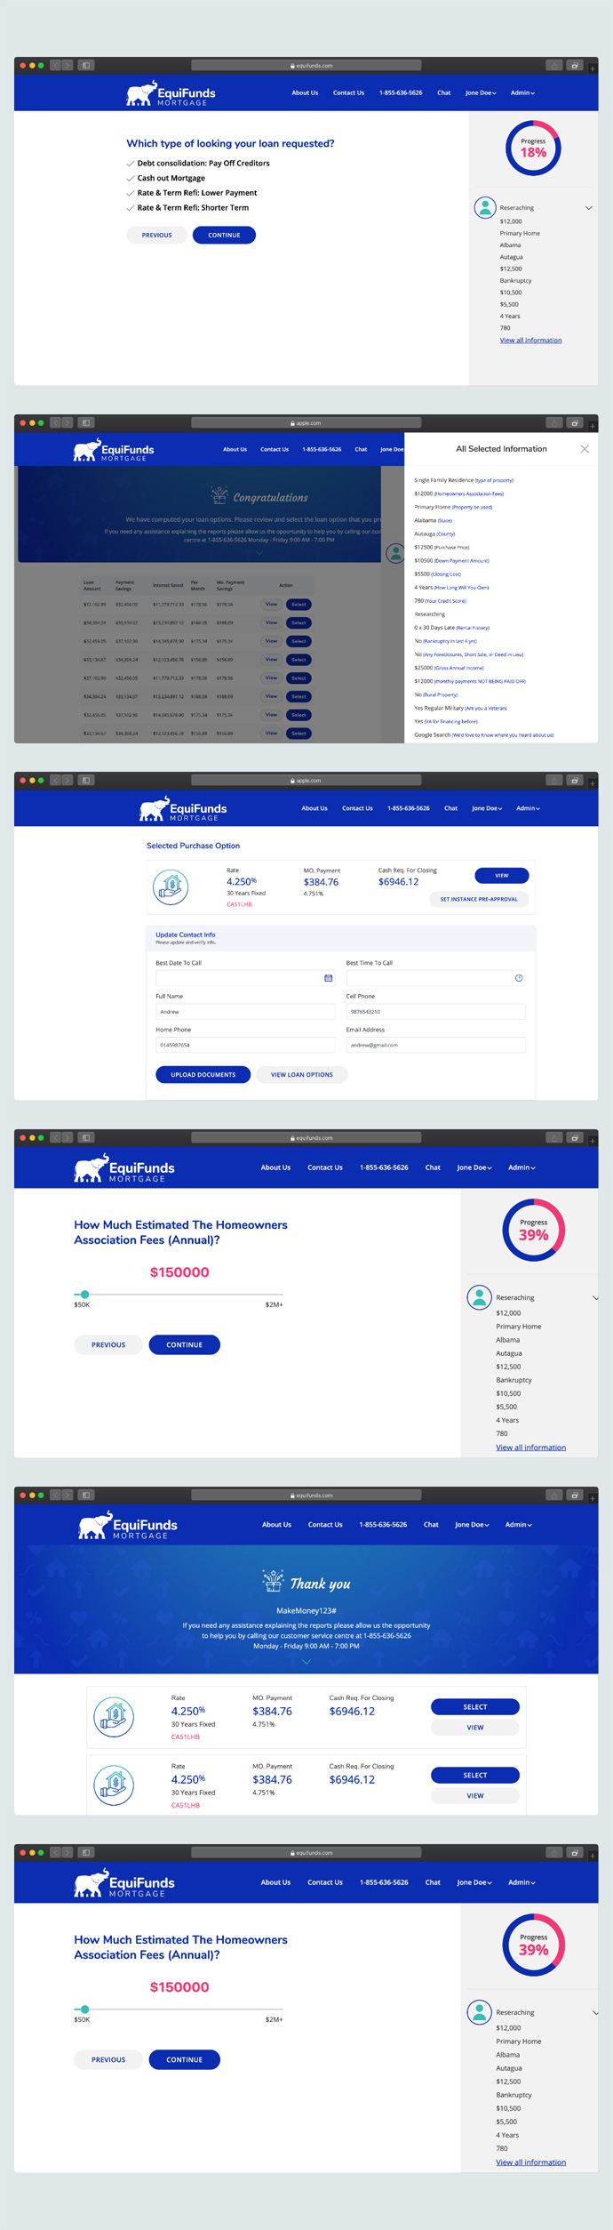The width and height of the screenshot is (613, 2230).
Task: Expand chevron below Congratulations message
Action: point(259,552)
